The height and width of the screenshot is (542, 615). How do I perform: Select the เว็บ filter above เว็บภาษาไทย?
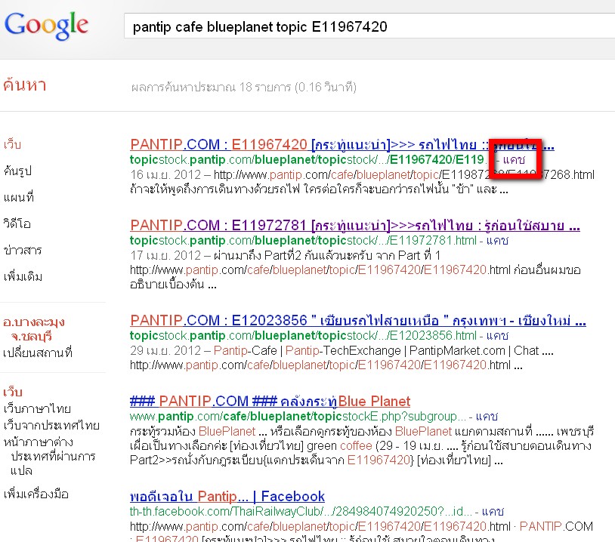point(13,392)
